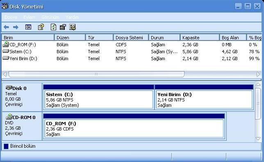Open the Properties toolbar icon
Image resolution: width=264 pixels, height=162 pixels.
pyautogui.click(x=63, y=27)
